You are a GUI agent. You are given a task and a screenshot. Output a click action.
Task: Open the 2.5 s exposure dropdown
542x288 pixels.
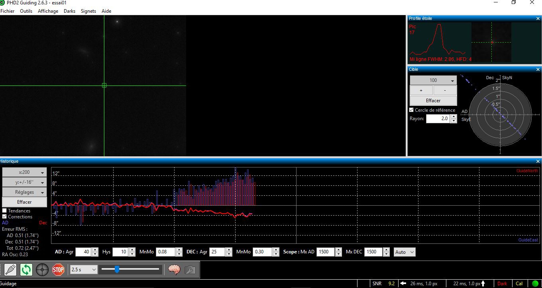click(83, 270)
